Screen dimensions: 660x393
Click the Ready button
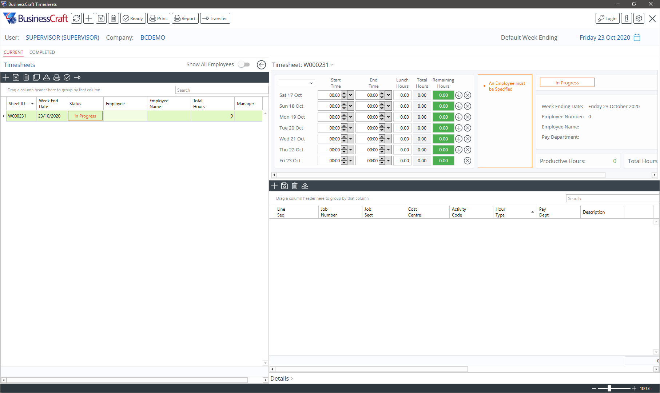[x=133, y=18]
